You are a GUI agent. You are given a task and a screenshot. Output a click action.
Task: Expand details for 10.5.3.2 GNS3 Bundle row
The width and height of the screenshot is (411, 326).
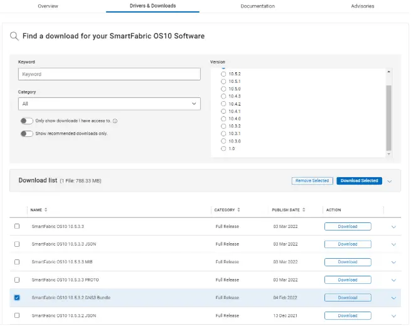[x=393, y=298]
